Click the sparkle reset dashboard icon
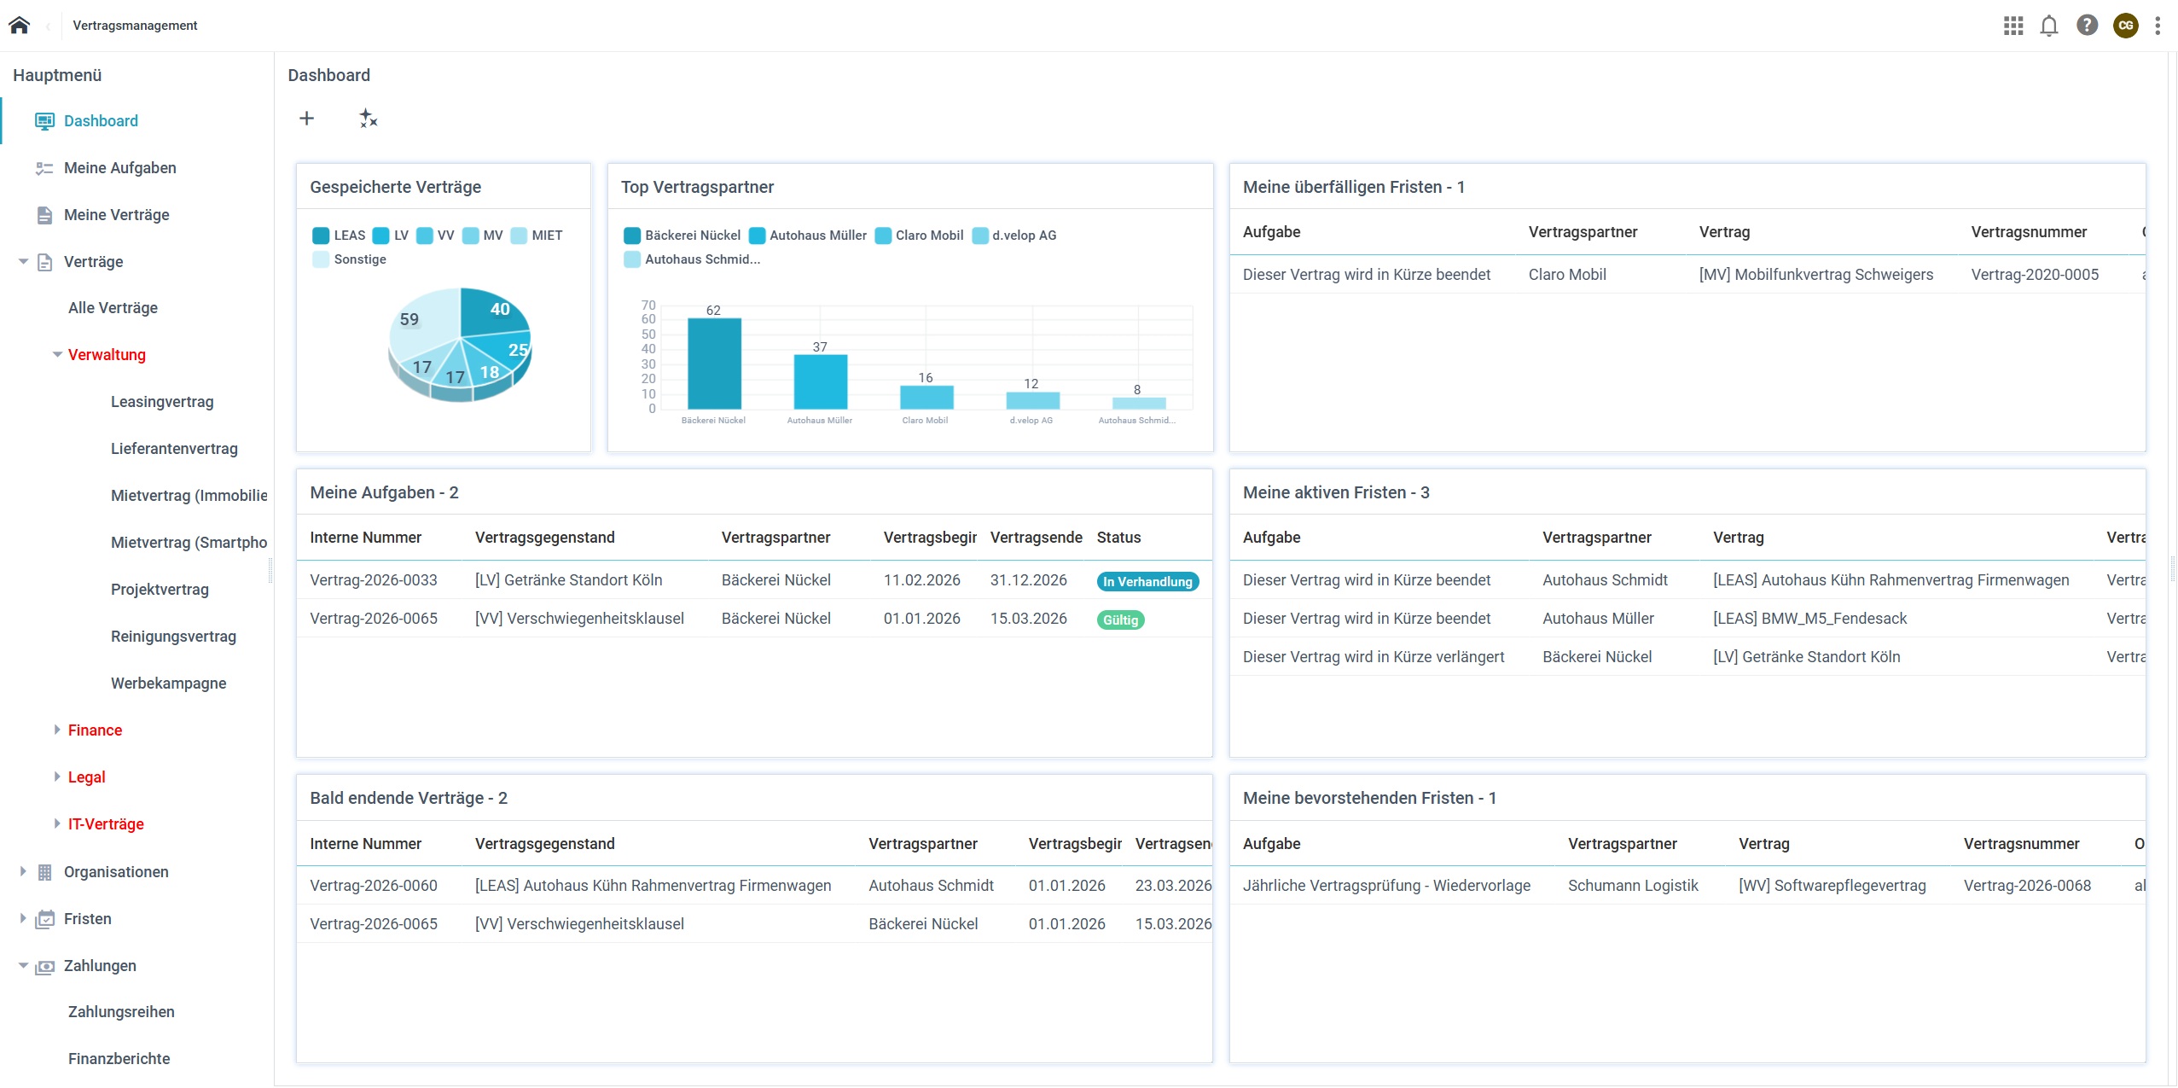Image resolution: width=2178 pixels, height=1088 pixels. coord(368,119)
